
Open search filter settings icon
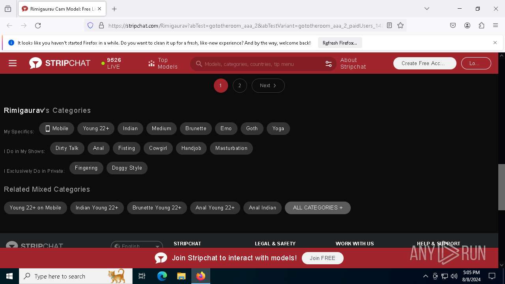coord(328,64)
